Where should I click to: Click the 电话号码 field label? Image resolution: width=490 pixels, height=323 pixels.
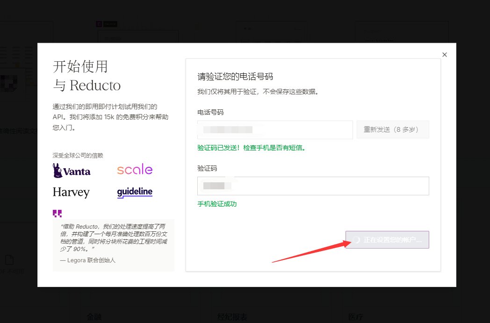210,112
